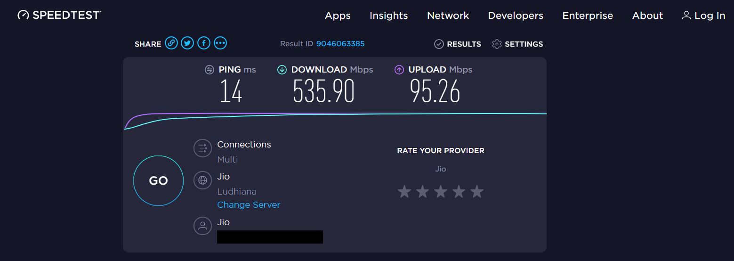
Task: Go to Network menu item
Action: [x=448, y=16]
